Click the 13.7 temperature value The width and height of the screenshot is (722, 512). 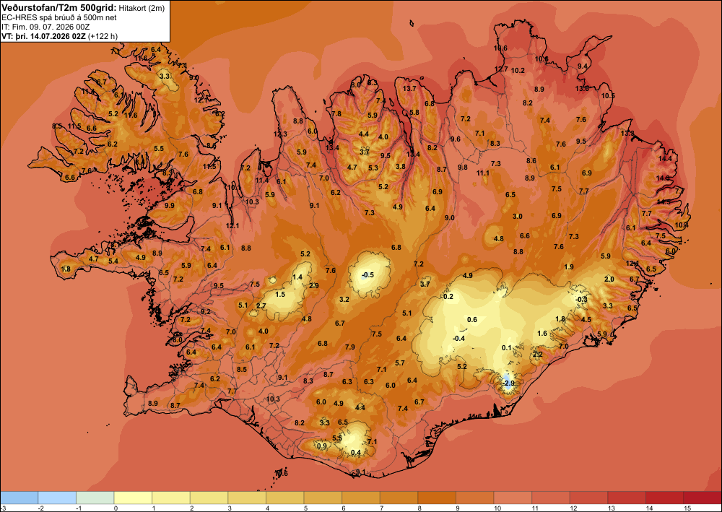409,88
